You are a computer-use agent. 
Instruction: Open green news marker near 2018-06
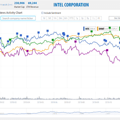click(53, 40)
